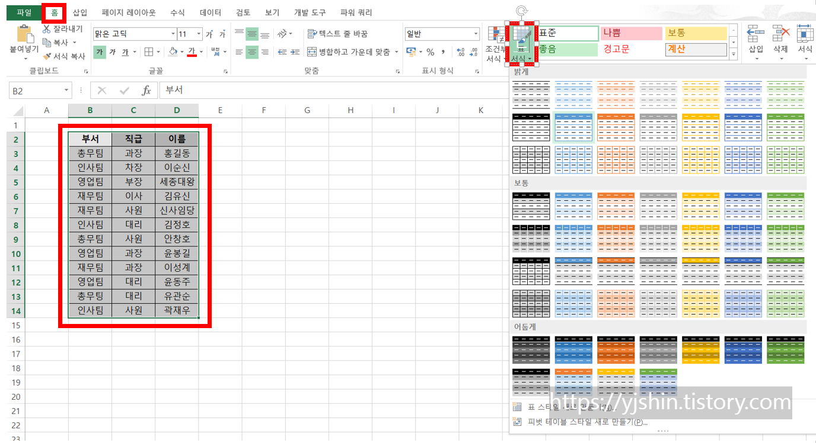Click the cell Format (서식) icon at far right
The width and height of the screenshot is (816, 443).
(805, 43)
